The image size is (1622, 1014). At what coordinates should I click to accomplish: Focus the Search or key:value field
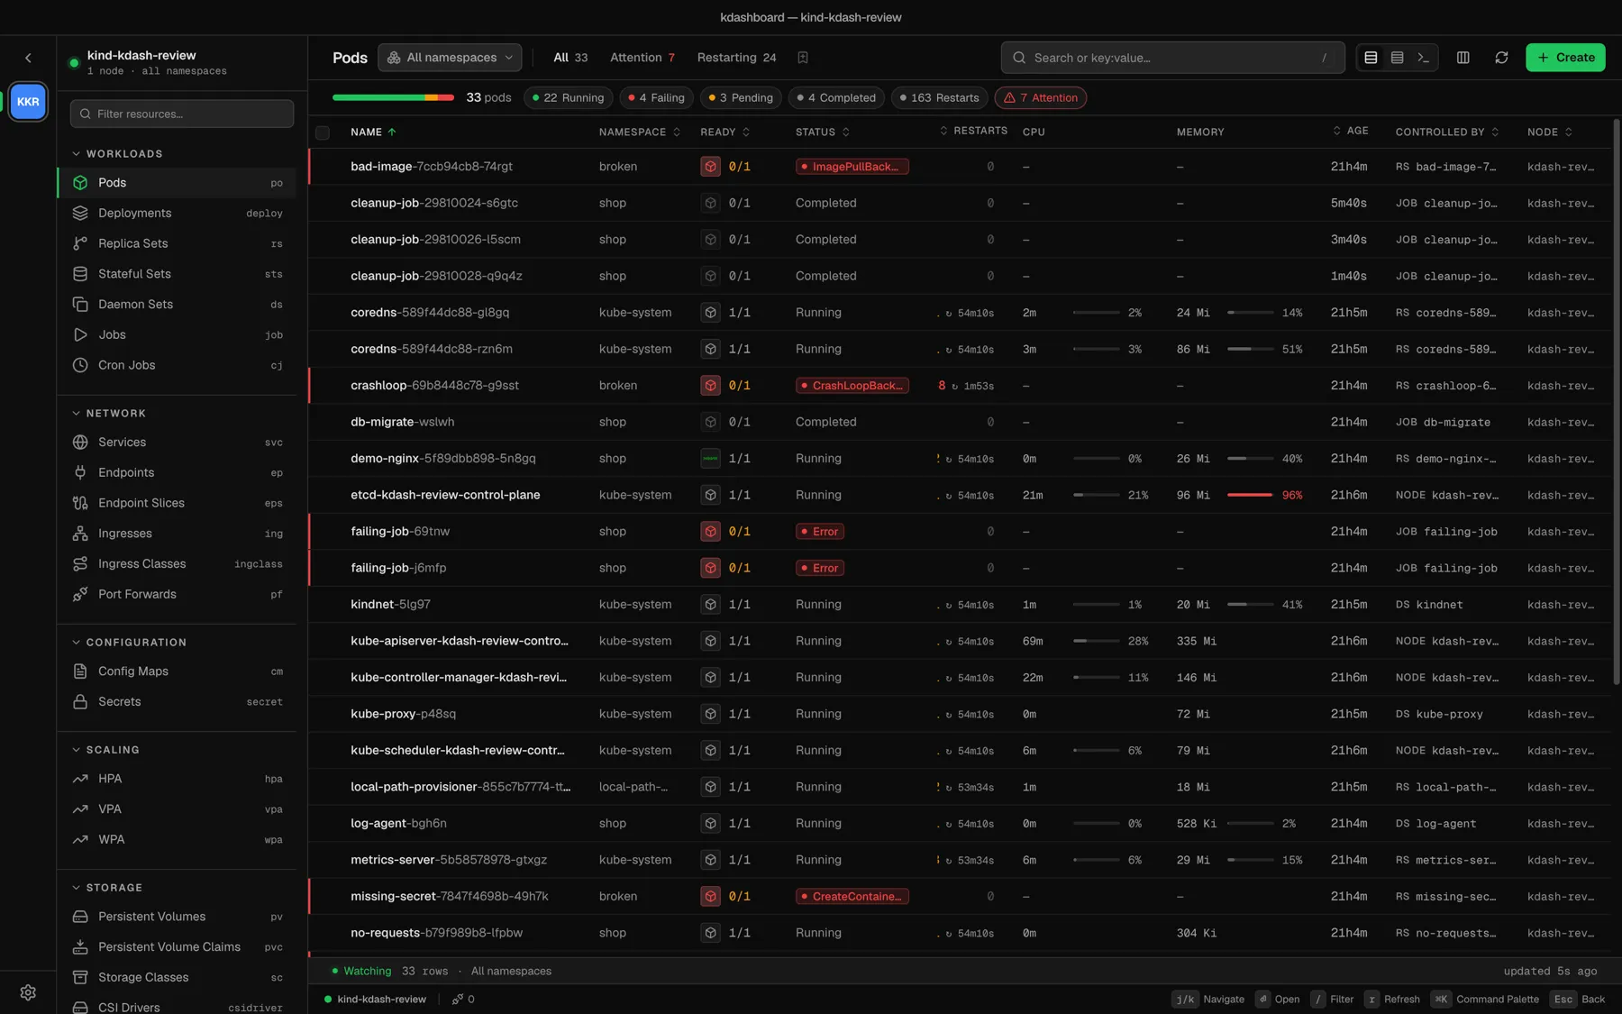pyautogui.click(x=1172, y=58)
